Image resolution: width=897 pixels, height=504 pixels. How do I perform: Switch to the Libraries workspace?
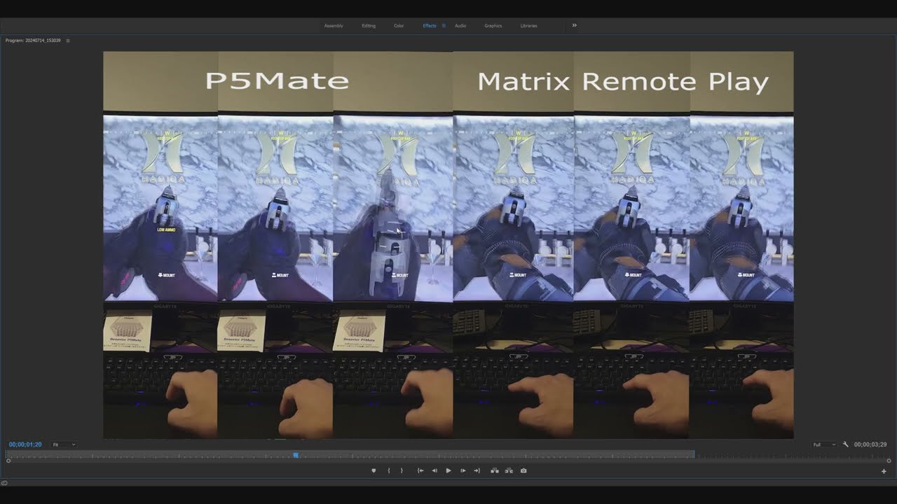pyautogui.click(x=529, y=26)
